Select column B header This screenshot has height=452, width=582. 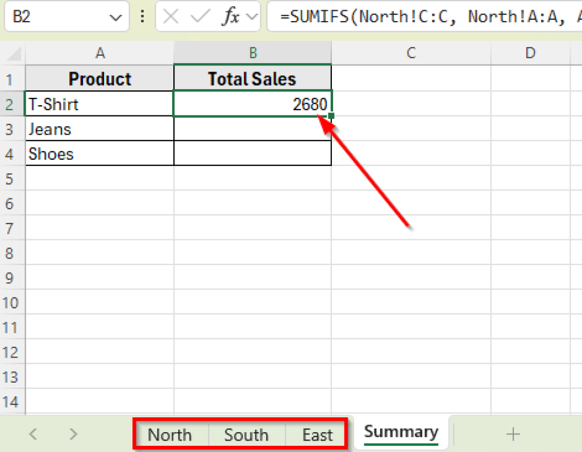click(x=253, y=53)
